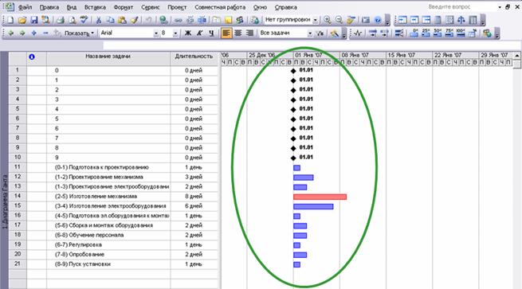The image size is (522, 289).
Task: Click the blue bar for 'Изготовление электрооборудования'
Action: [x=313, y=206]
